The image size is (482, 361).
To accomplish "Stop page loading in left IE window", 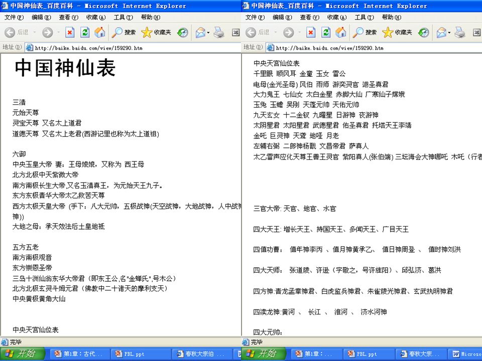I will click(x=70, y=32).
